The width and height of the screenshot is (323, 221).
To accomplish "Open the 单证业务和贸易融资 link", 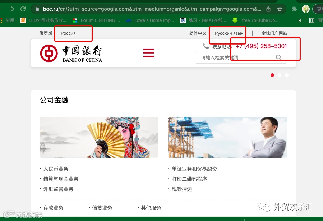I will pos(194,169).
